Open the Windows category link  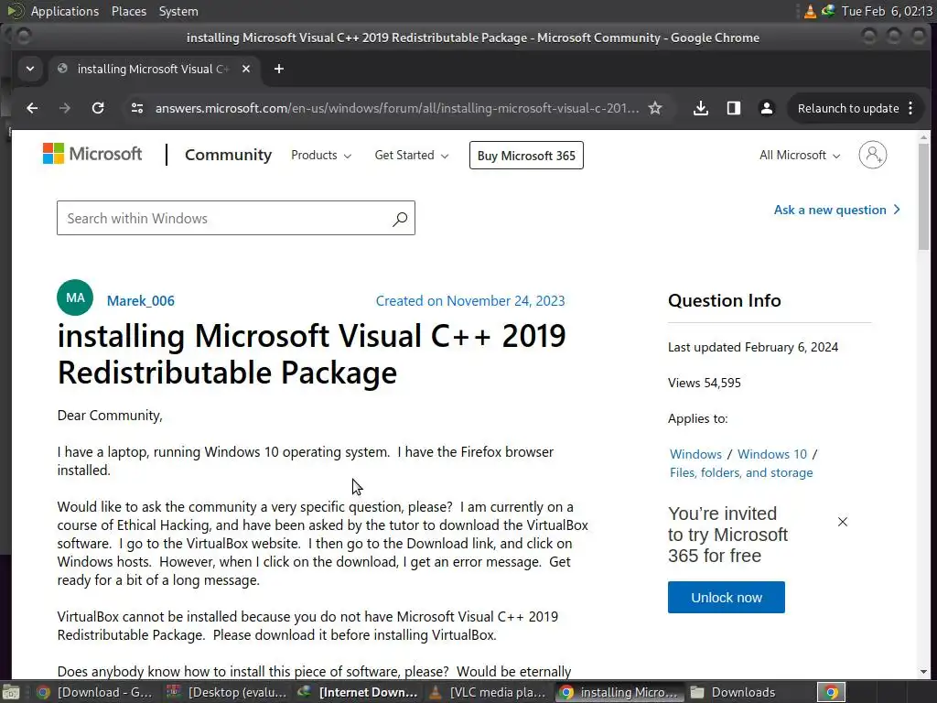click(695, 454)
